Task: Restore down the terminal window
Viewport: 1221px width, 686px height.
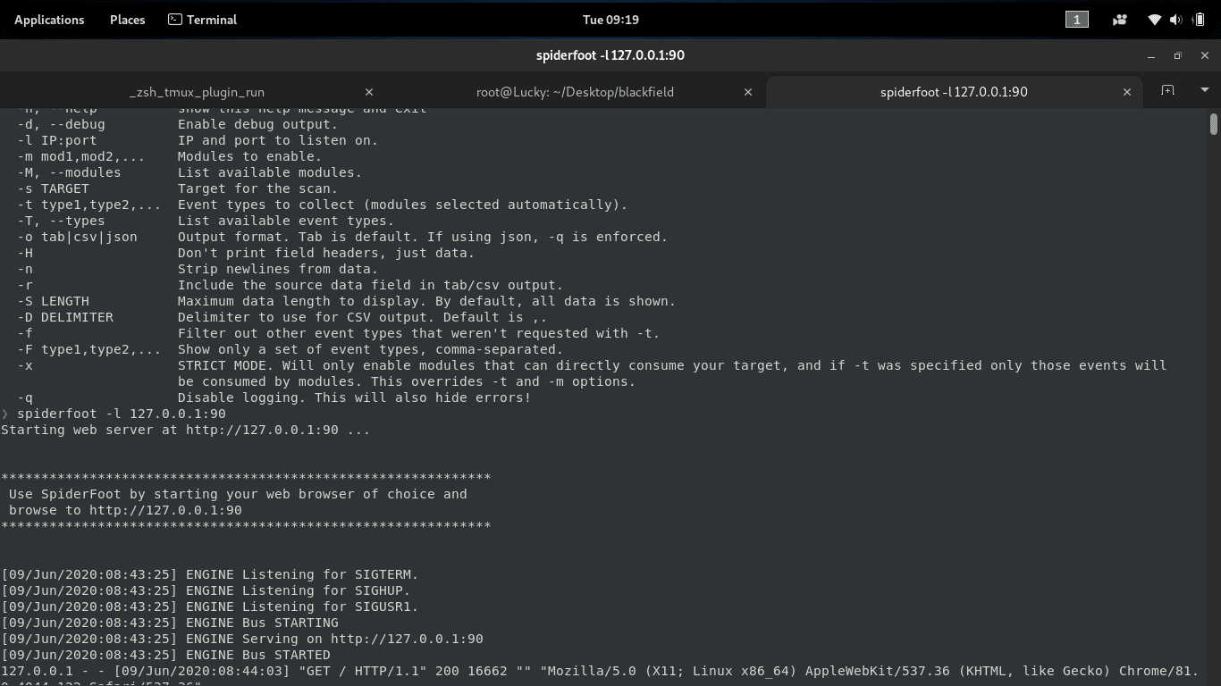Action: [x=1177, y=55]
